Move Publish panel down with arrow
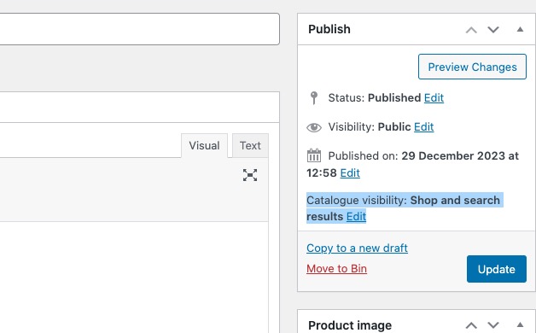Image resolution: width=536 pixels, height=333 pixels. click(493, 30)
